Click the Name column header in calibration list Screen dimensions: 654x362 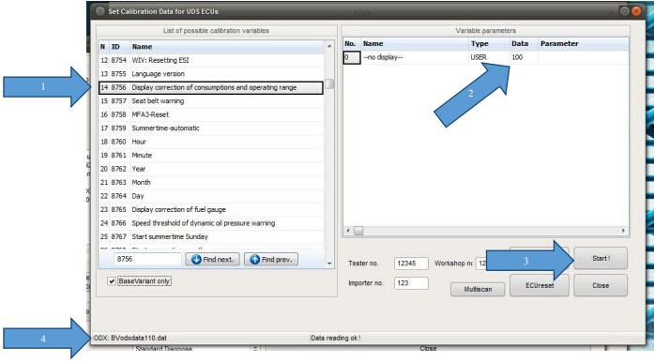point(227,47)
